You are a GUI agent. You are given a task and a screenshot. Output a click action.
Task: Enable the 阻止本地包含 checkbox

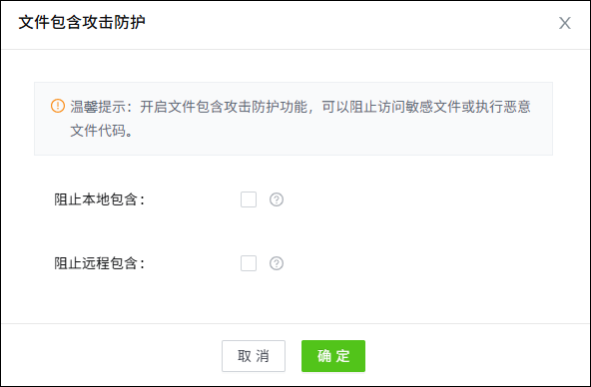[x=249, y=199]
